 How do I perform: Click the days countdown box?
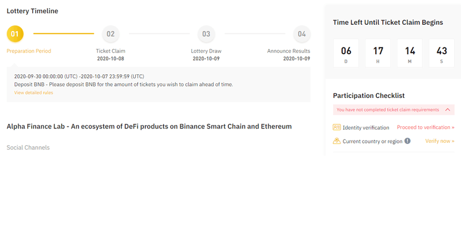(346, 53)
